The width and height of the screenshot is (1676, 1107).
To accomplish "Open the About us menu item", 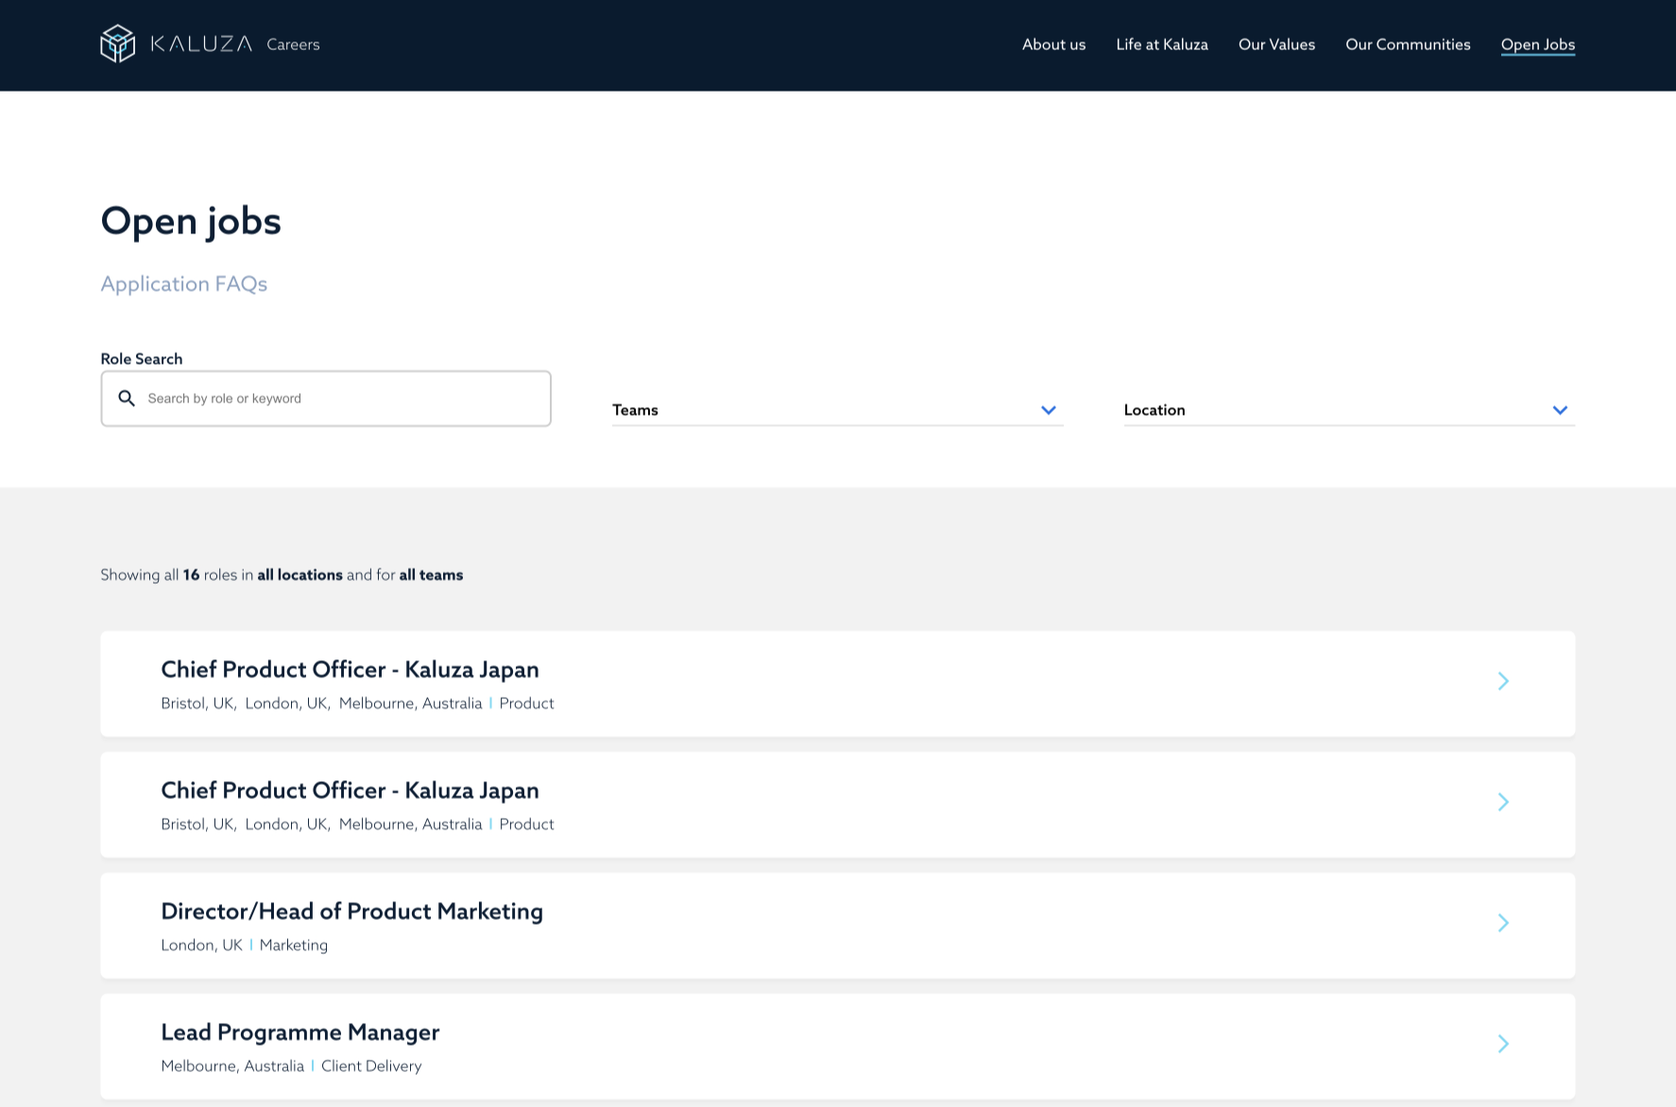I will (x=1053, y=44).
